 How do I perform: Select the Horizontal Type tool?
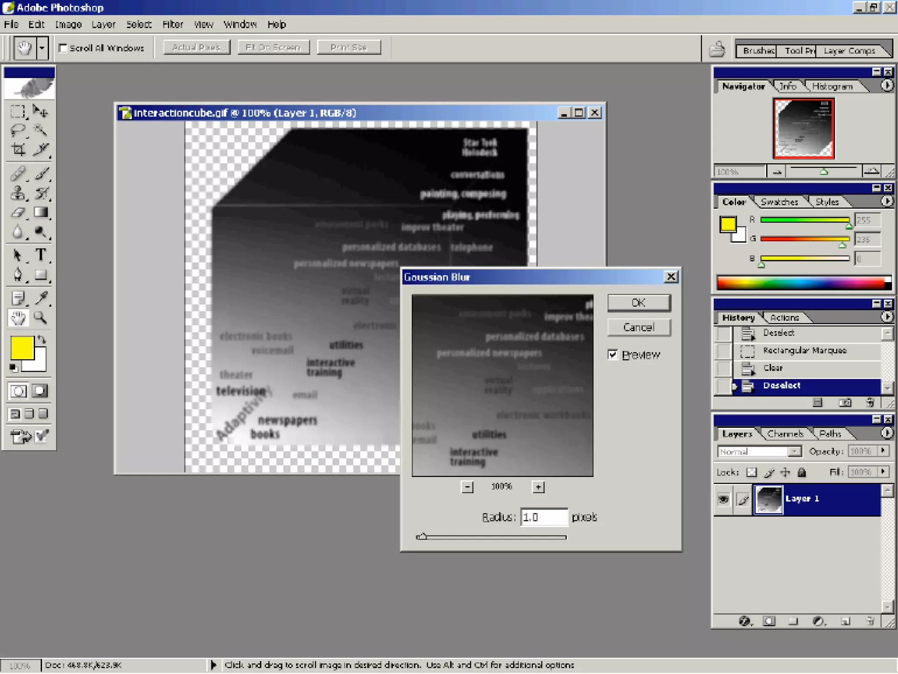(41, 255)
